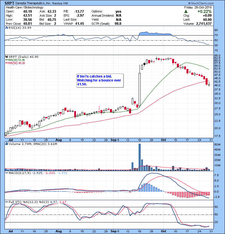225x234 pixels.
Task: Click the 50M volume axis label
Action: 217,144
